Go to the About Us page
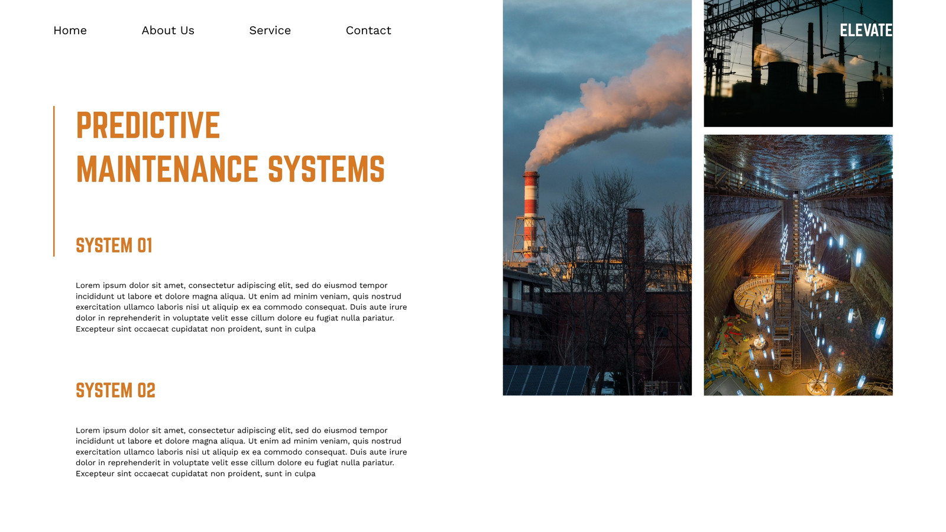The height and width of the screenshot is (532, 946). [x=168, y=30]
